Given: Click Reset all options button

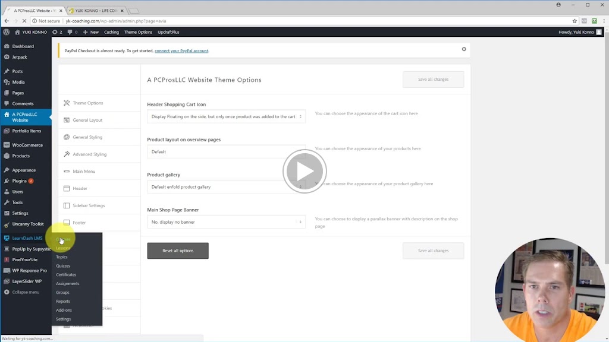Looking at the screenshot, I should [x=178, y=251].
